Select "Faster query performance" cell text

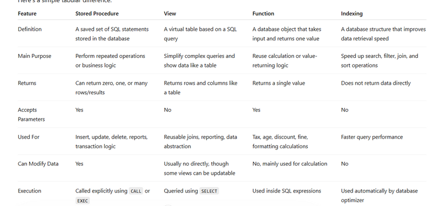coord(372,137)
